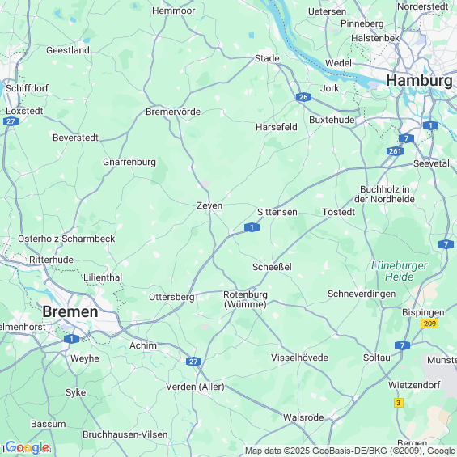Click the A1 highway shield near Sittensen
Screen dimensions: 457x457
pos(252,227)
